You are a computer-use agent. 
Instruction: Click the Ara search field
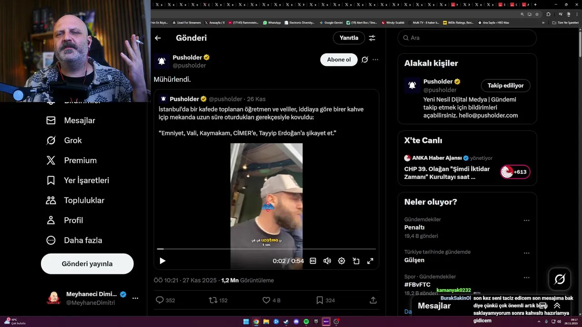[467, 38]
